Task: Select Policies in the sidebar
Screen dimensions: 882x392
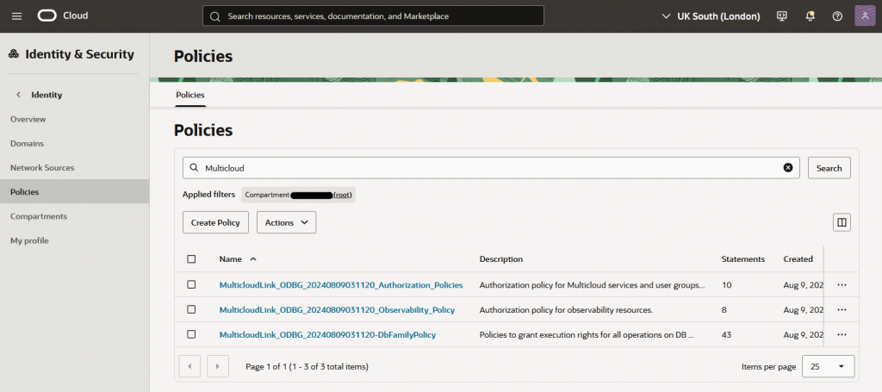Action: point(74,192)
